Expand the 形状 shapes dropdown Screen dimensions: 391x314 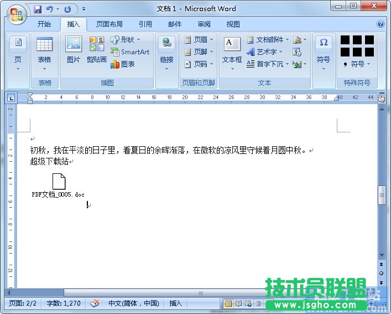point(126,39)
